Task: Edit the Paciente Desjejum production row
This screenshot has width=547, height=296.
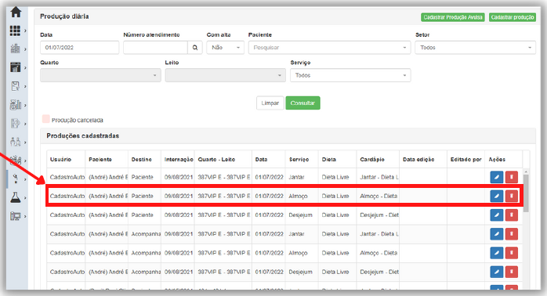Action: 496,215
